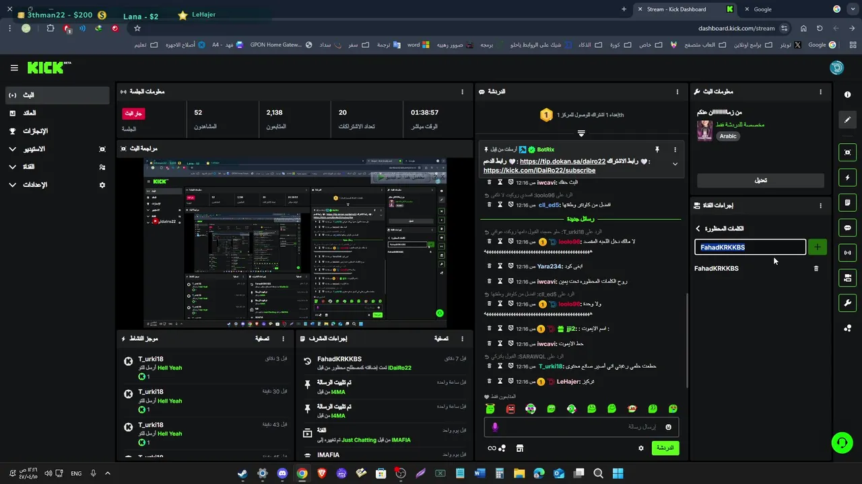Timeout user LeHajer with hourglass icon

pyautogui.click(x=500, y=382)
